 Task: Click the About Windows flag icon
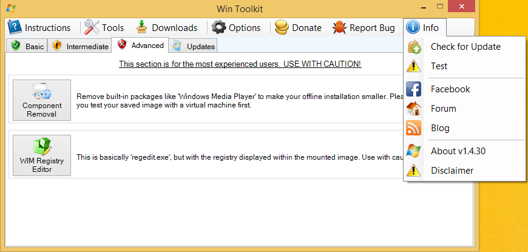[x=413, y=151]
